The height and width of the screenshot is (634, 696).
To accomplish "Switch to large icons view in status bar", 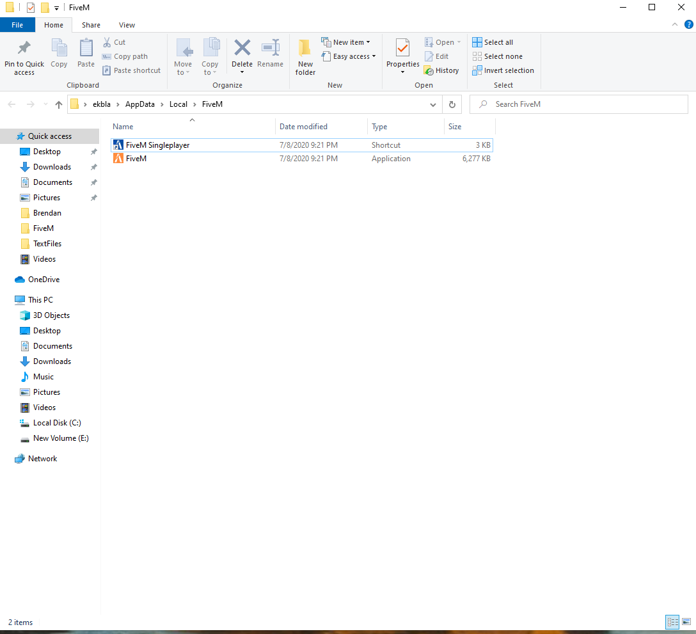I will (x=686, y=622).
